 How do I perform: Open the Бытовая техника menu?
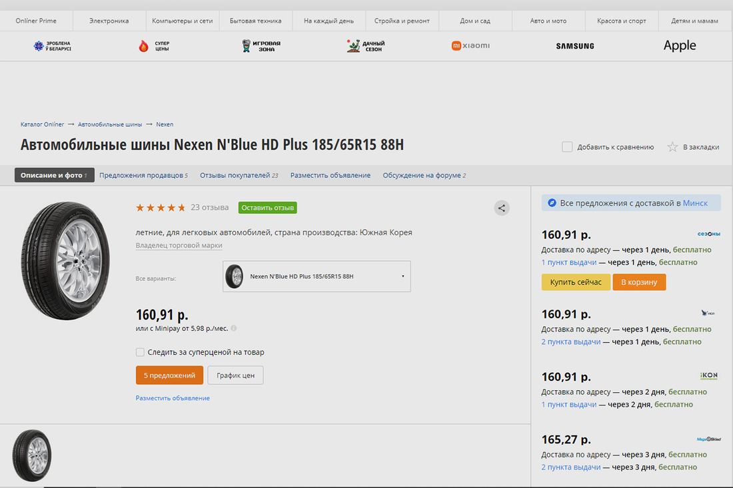(x=256, y=21)
